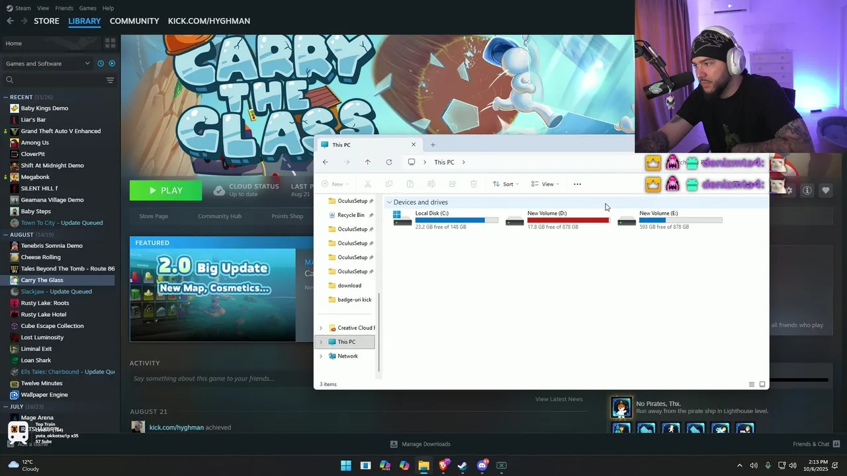Select the download folder in navigation pane
847x476 pixels.
[x=349, y=286]
